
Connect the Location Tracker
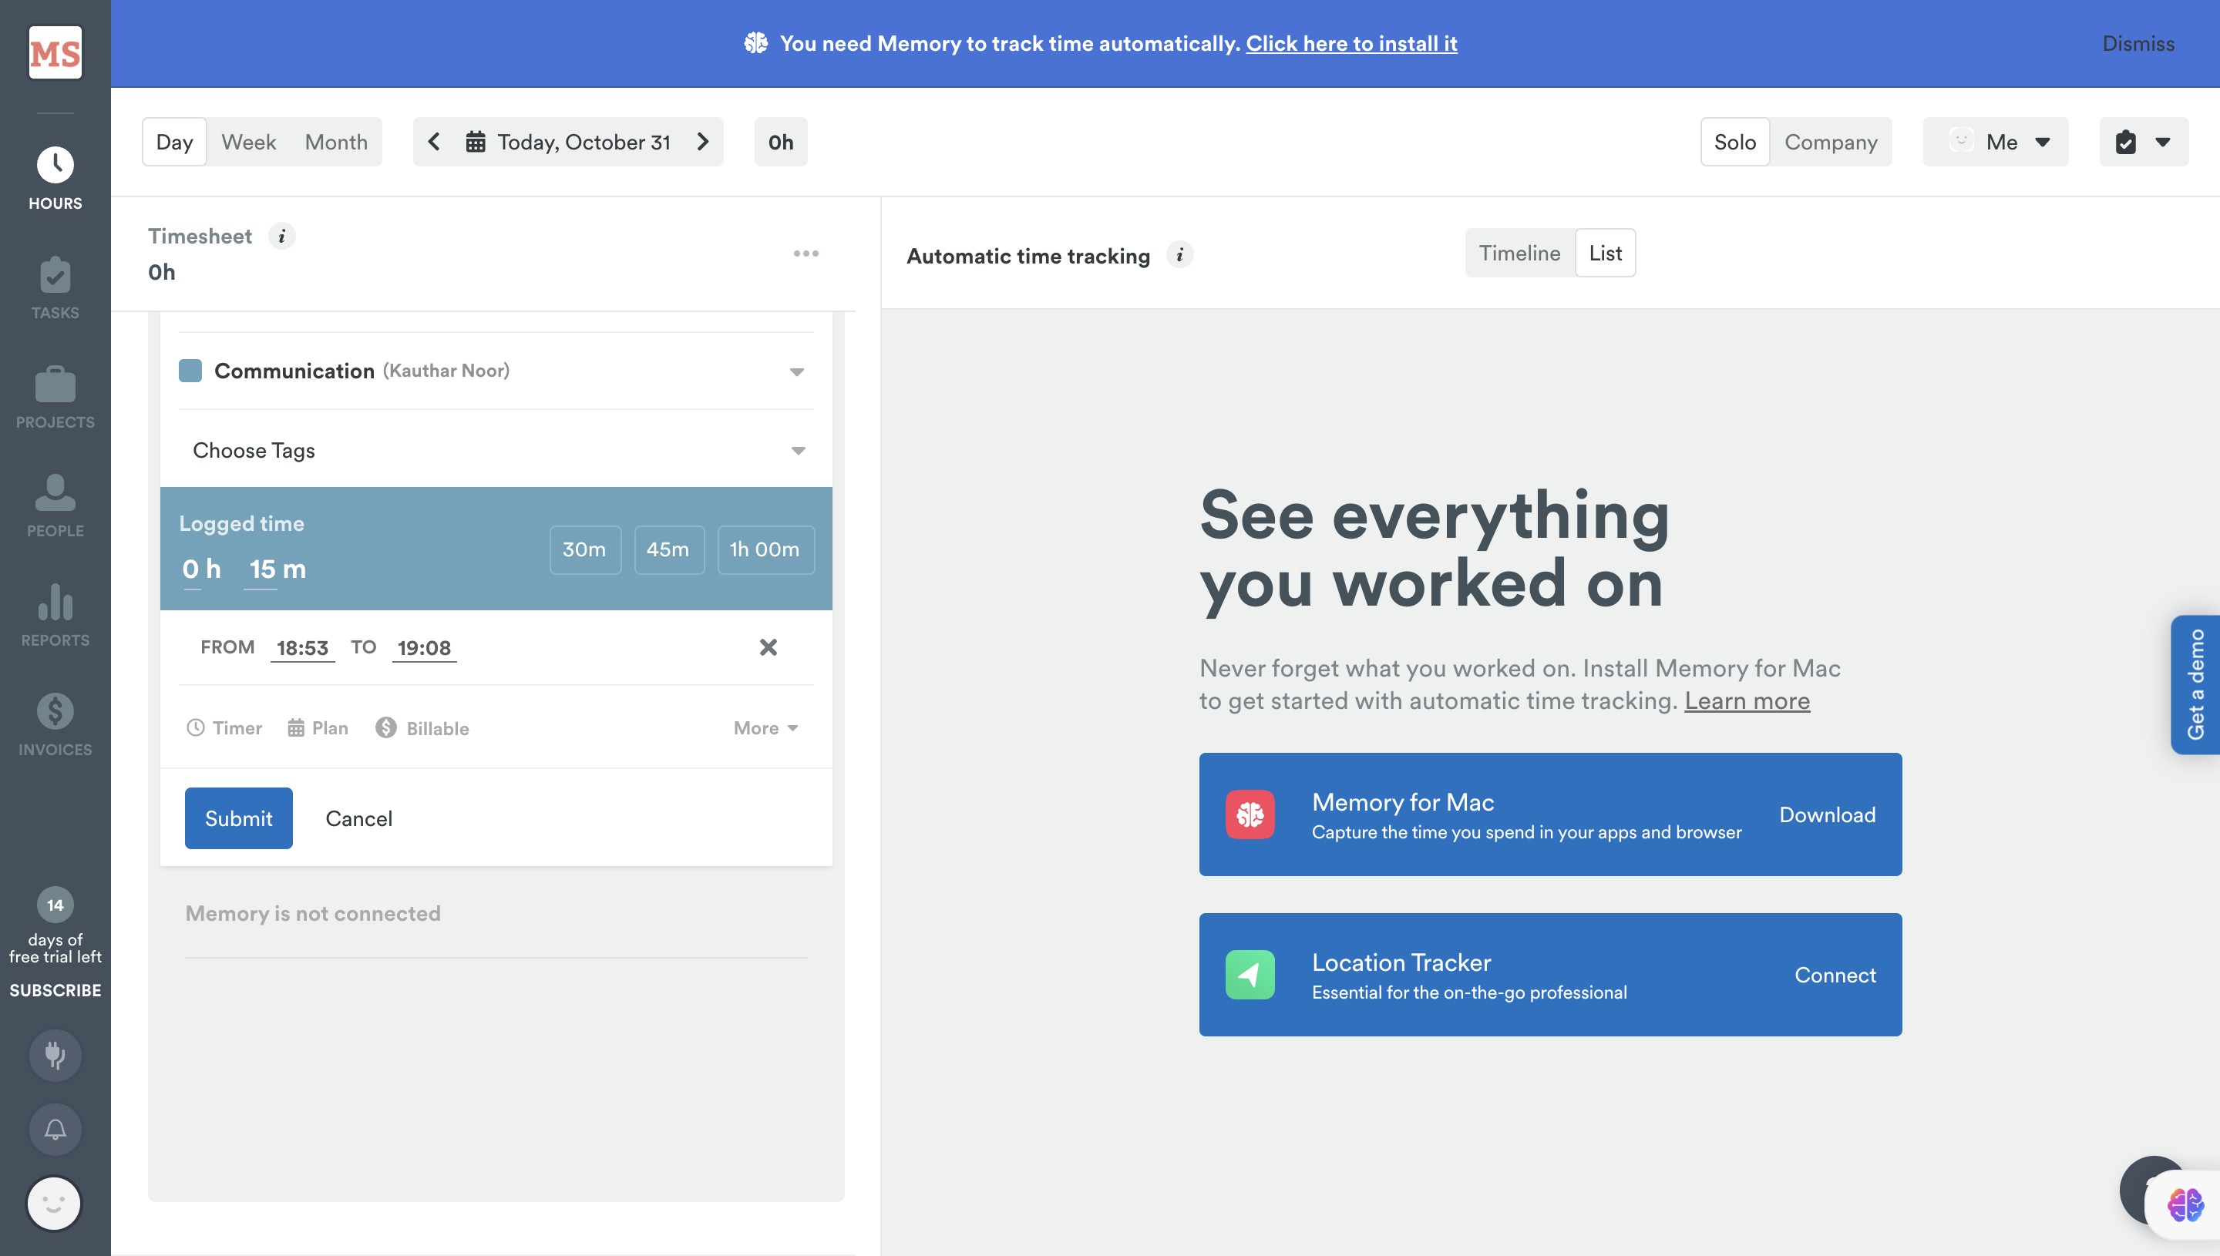click(1835, 975)
